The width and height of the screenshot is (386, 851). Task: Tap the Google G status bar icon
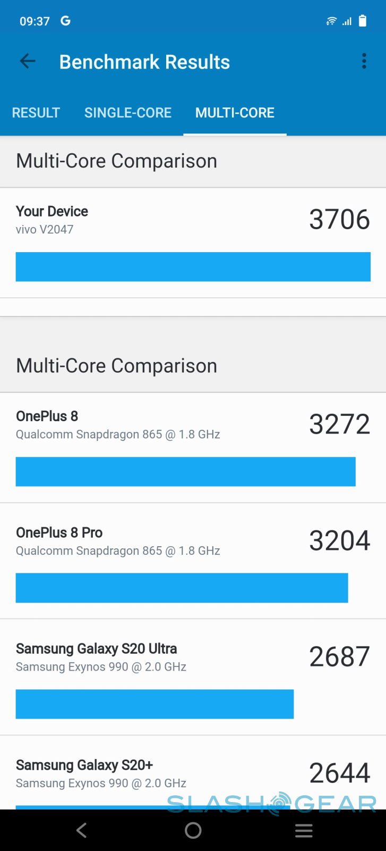tap(65, 21)
